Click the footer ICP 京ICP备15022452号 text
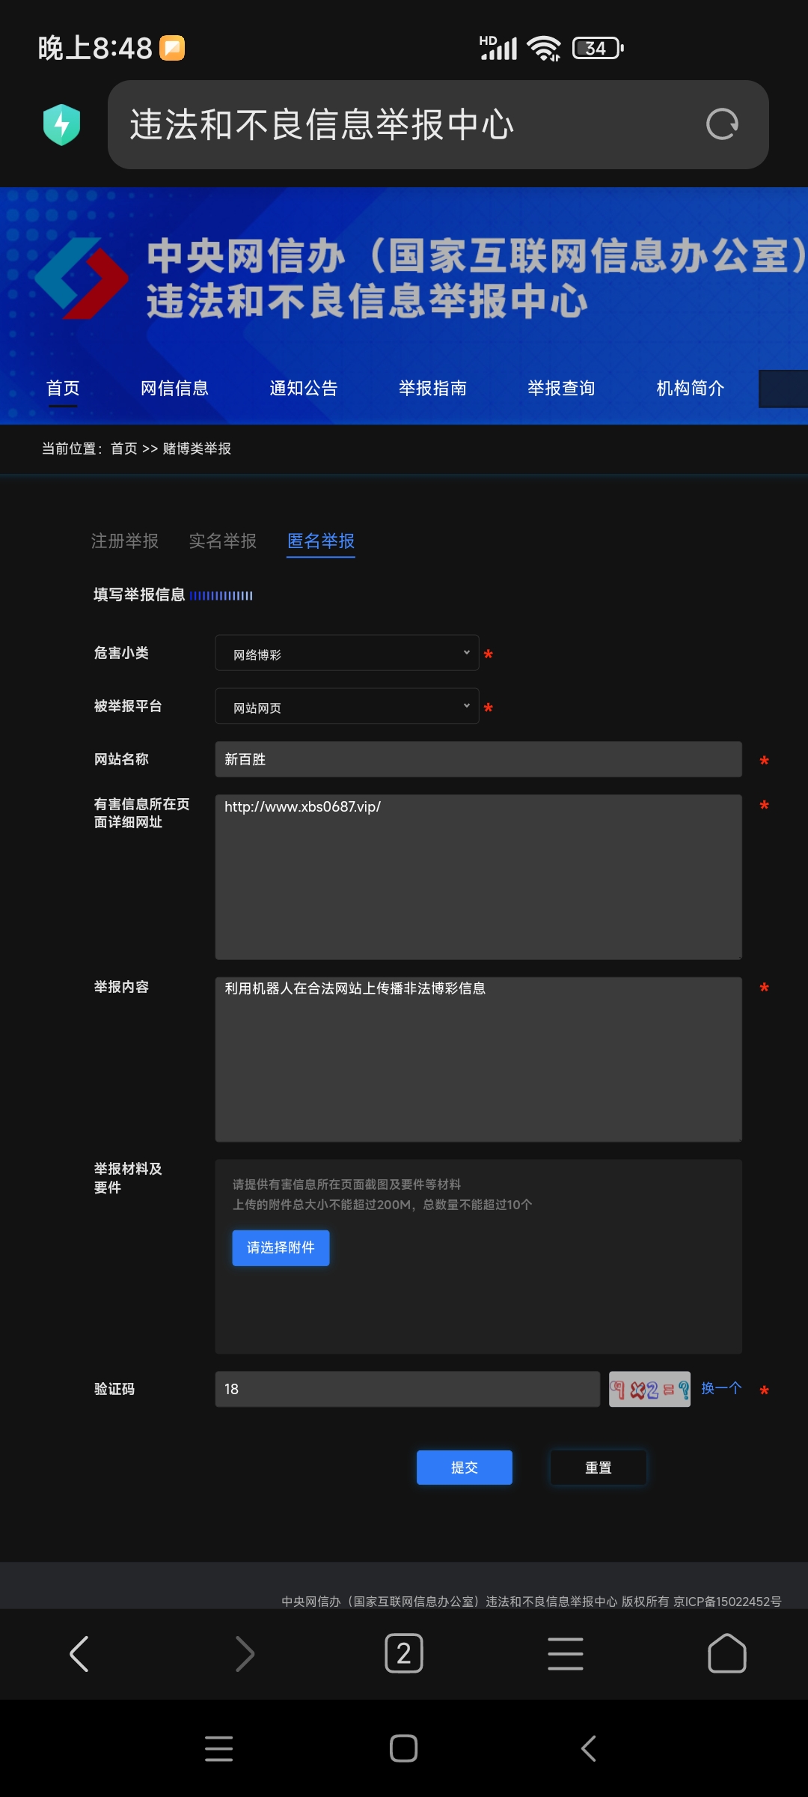Screen dimensions: 808x1797 [x=727, y=1602]
